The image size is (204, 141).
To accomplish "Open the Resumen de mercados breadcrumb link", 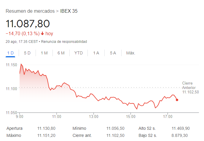I will click(x=30, y=11).
